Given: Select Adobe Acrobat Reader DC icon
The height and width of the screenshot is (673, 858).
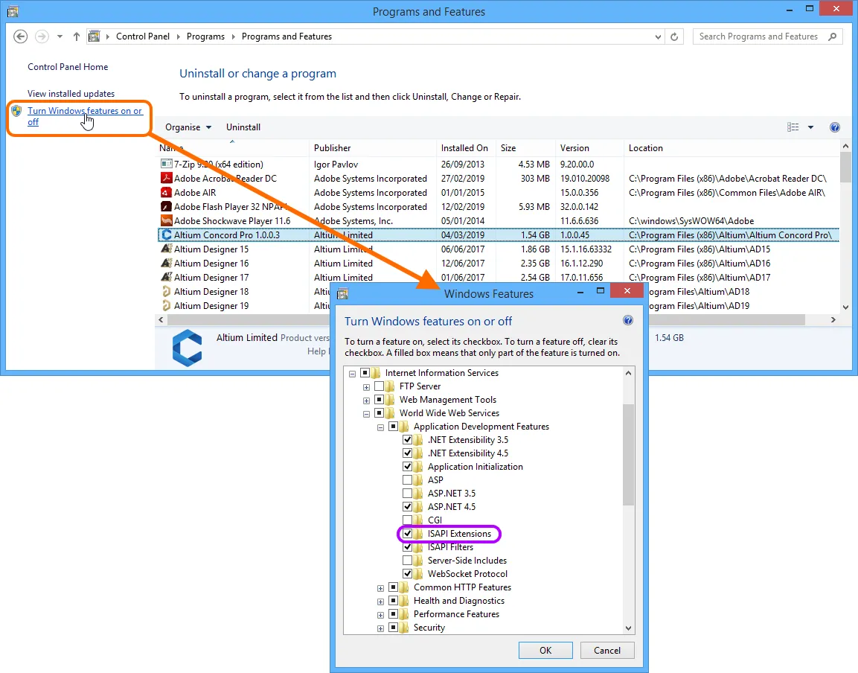Looking at the screenshot, I should 167,178.
